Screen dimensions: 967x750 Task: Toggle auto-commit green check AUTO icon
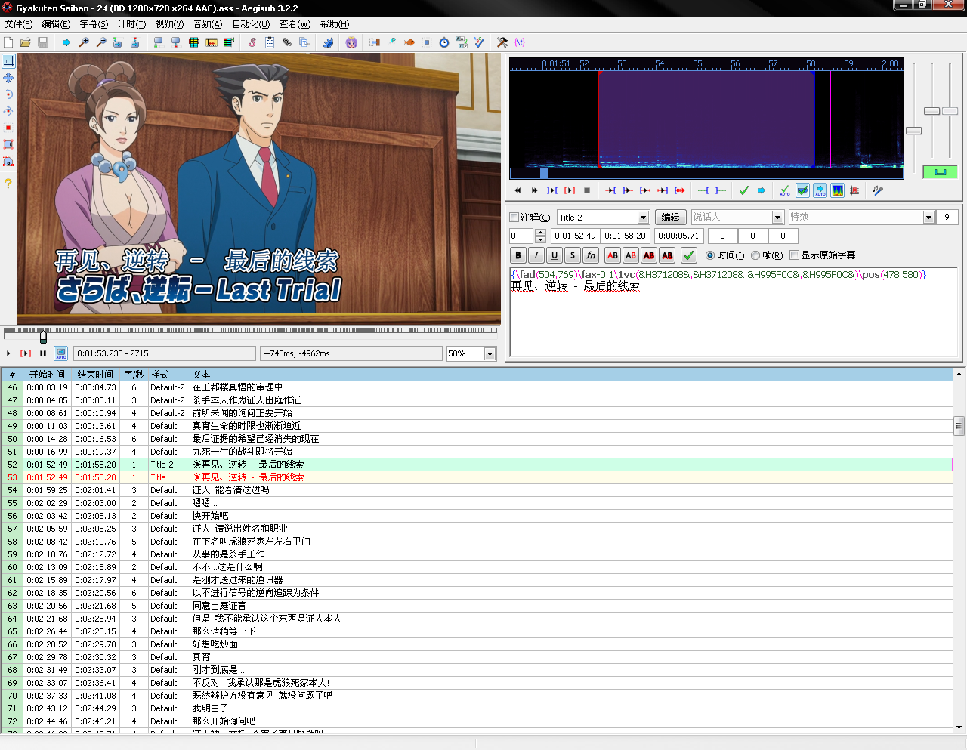coord(785,190)
